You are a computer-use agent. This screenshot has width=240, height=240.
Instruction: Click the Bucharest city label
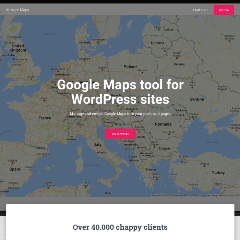[x=169, y=132]
